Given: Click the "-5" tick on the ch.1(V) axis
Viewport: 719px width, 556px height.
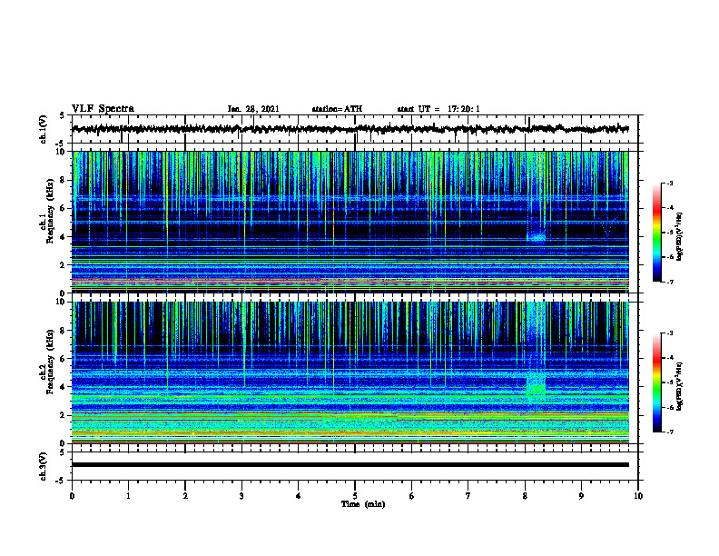Looking at the screenshot, I should (62, 144).
